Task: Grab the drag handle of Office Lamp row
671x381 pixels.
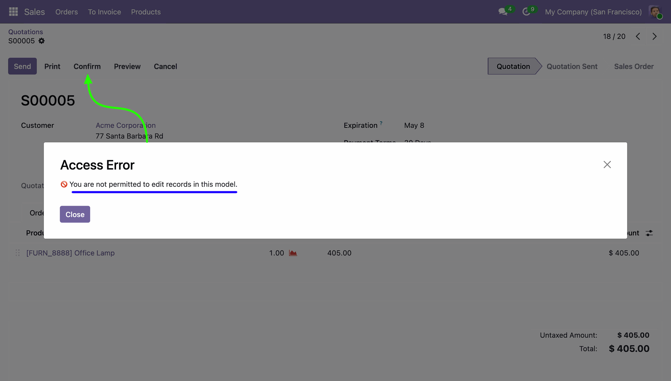Action: tap(17, 253)
